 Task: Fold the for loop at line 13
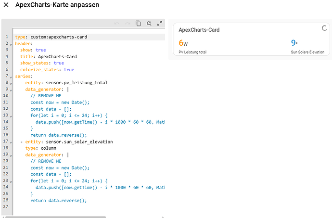click(x=11, y=116)
